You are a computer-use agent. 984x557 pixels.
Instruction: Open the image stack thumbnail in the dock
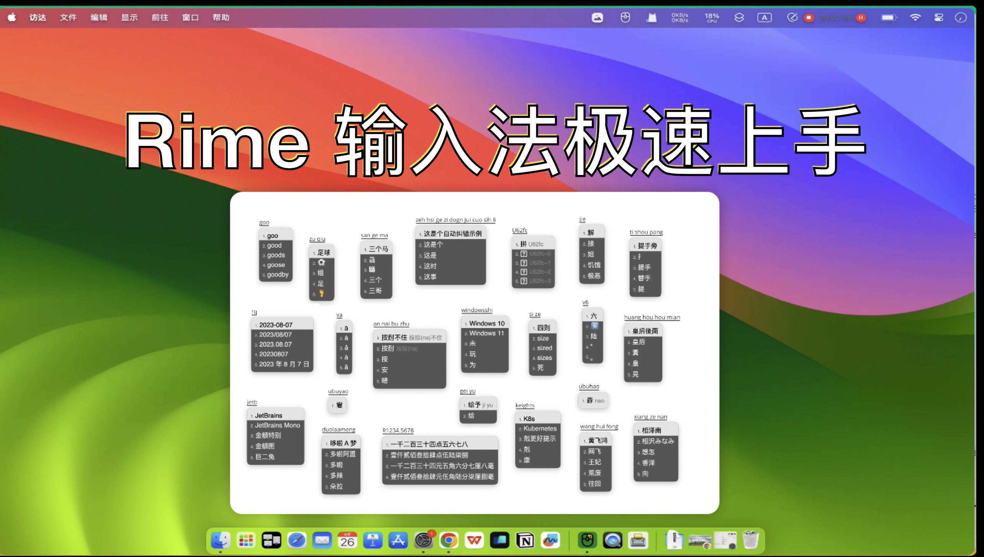[700, 541]
